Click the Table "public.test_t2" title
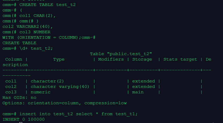223x123 pixels. tap(121, 54)
